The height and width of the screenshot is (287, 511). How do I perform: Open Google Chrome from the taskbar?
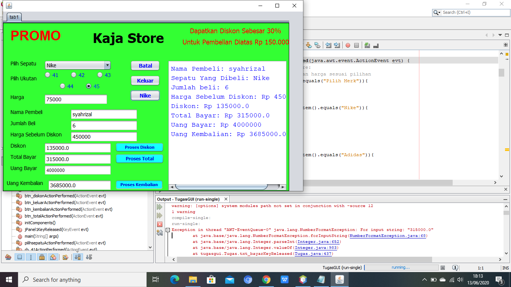pos(266,280)
